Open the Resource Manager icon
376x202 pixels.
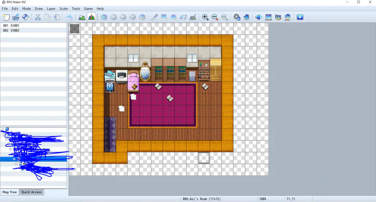(x=278, y=17)
